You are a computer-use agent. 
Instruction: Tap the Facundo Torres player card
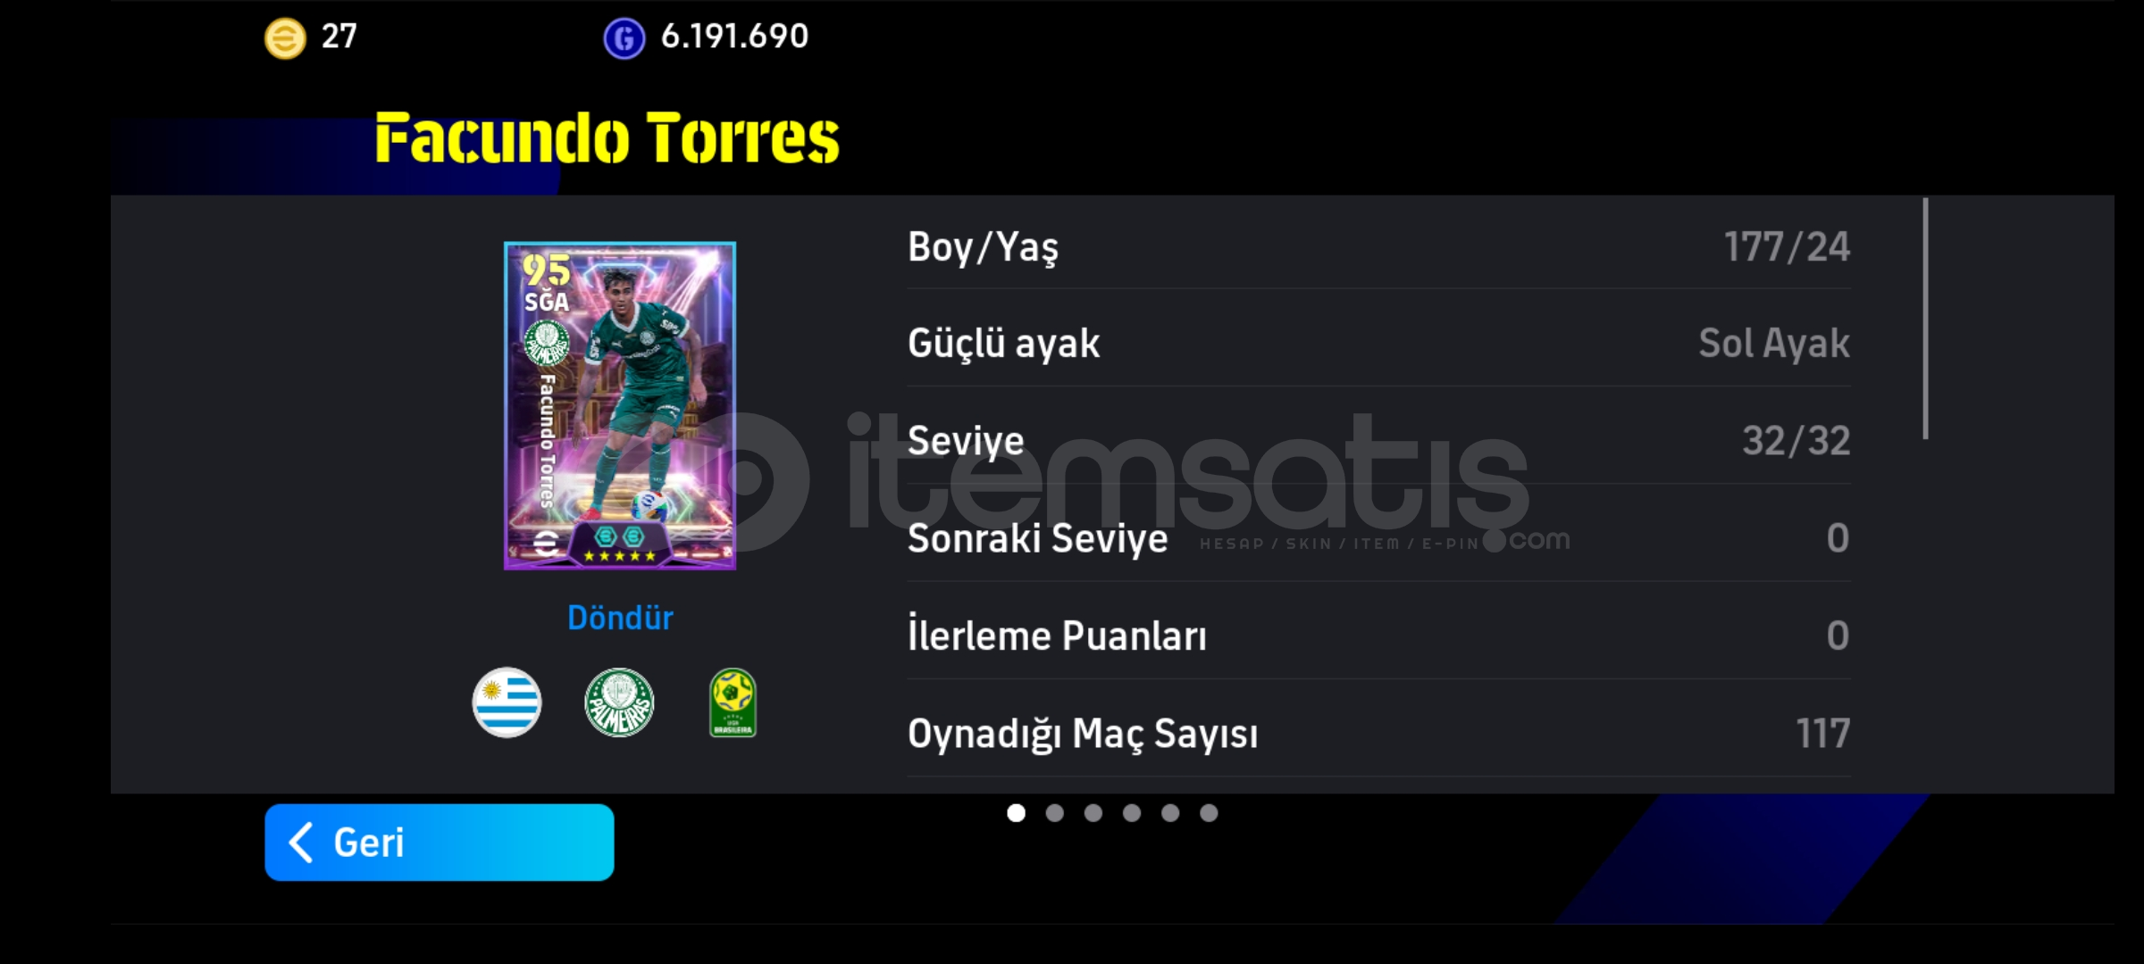pos(620,405)
